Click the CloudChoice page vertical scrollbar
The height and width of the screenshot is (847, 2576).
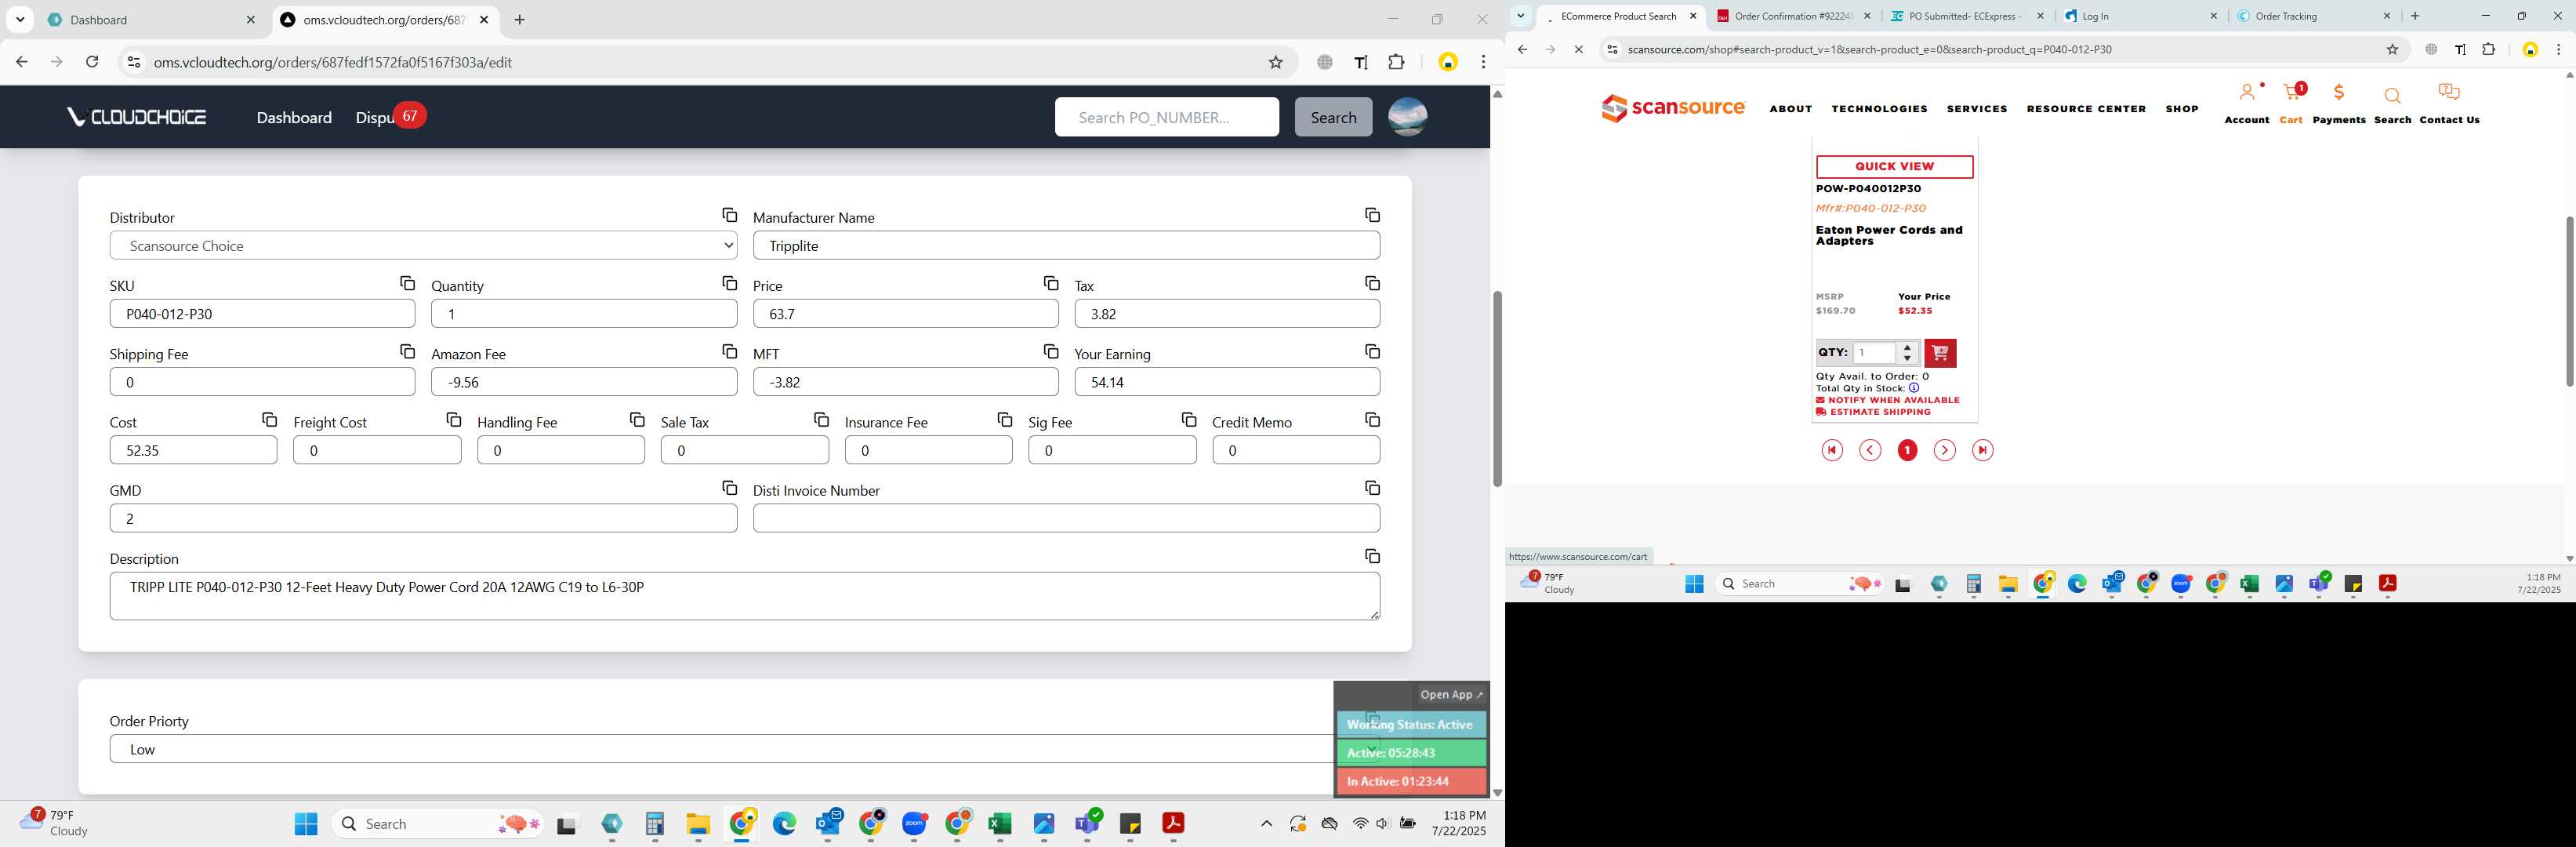(x=1497, y=388)
